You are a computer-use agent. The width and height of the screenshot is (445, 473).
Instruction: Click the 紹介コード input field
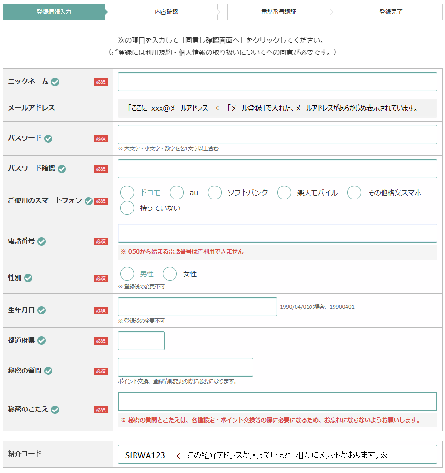tap(277, 454)
